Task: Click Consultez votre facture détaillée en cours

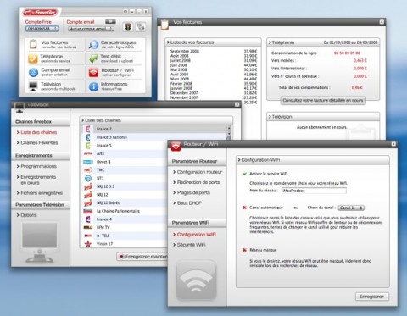Action: (x=323, y=100)
